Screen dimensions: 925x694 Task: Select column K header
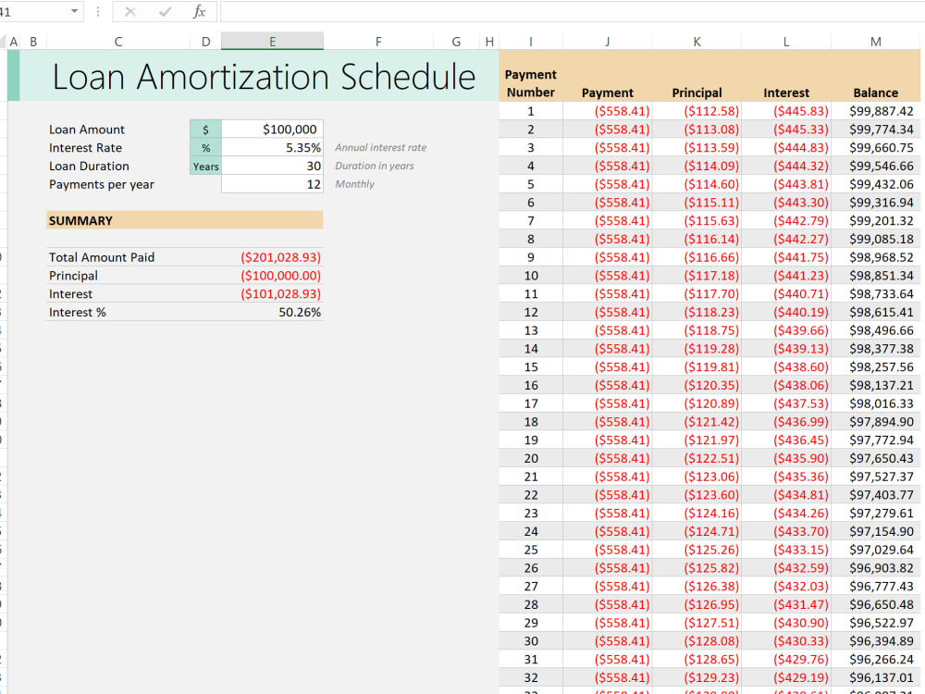pos(697,42)
